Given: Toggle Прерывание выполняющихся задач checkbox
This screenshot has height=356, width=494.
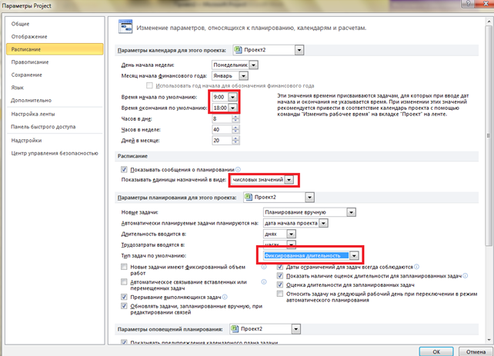Looking at the screenshot, I should (x=124, y=297).
